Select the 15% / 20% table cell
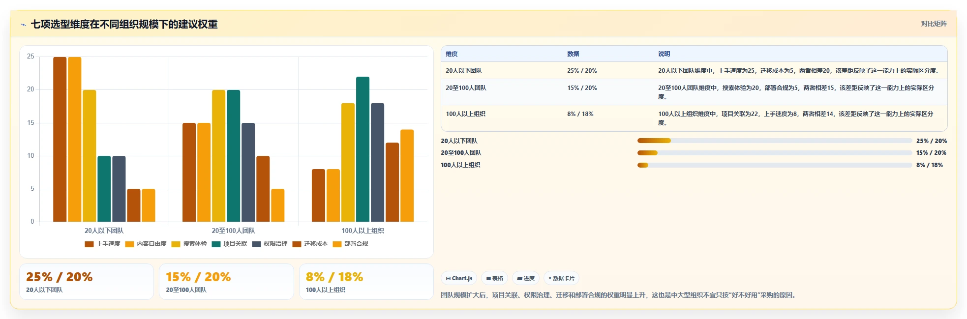Screen dimensions: 967x319 click(608, 92)
